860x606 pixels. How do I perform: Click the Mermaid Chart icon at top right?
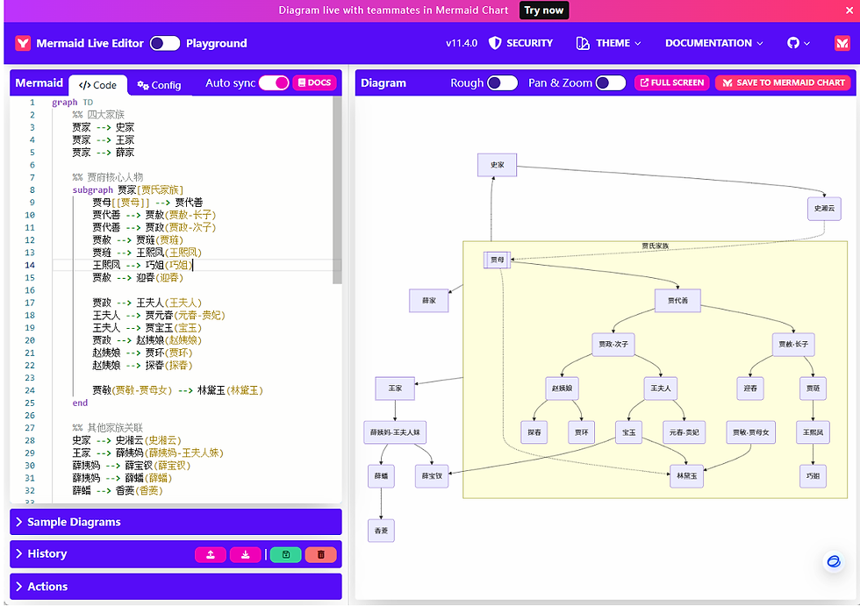click(842, 43)
